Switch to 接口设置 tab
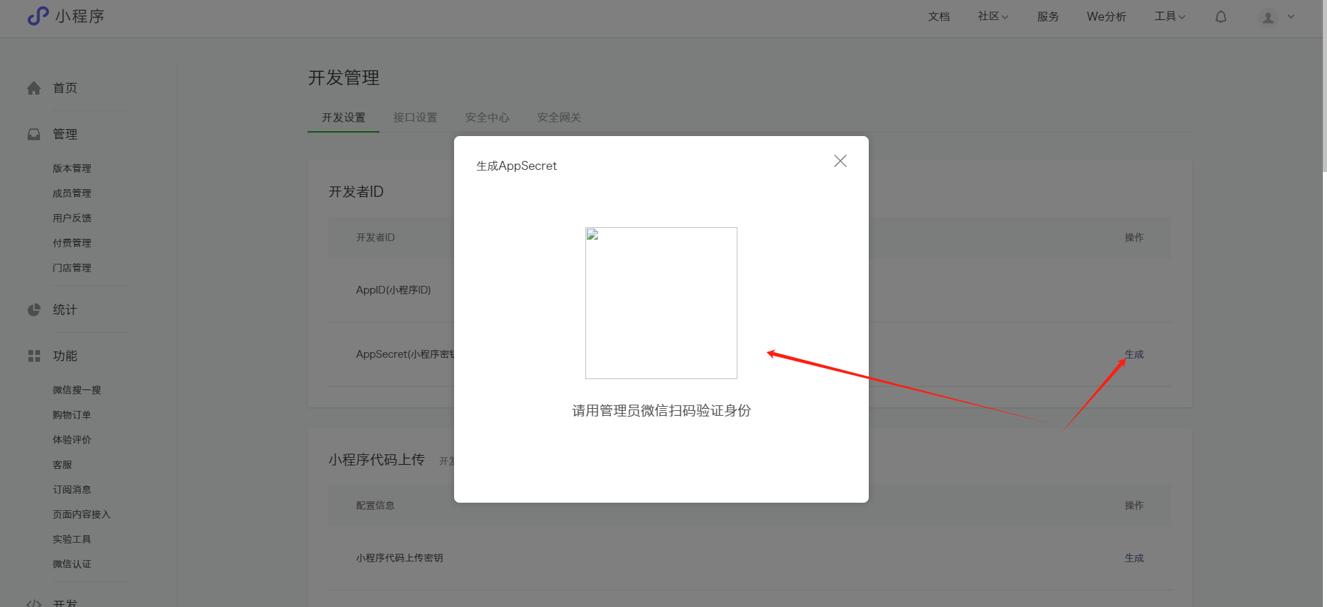This screenshot has height=607, width=1327. (x=415, y=117)
